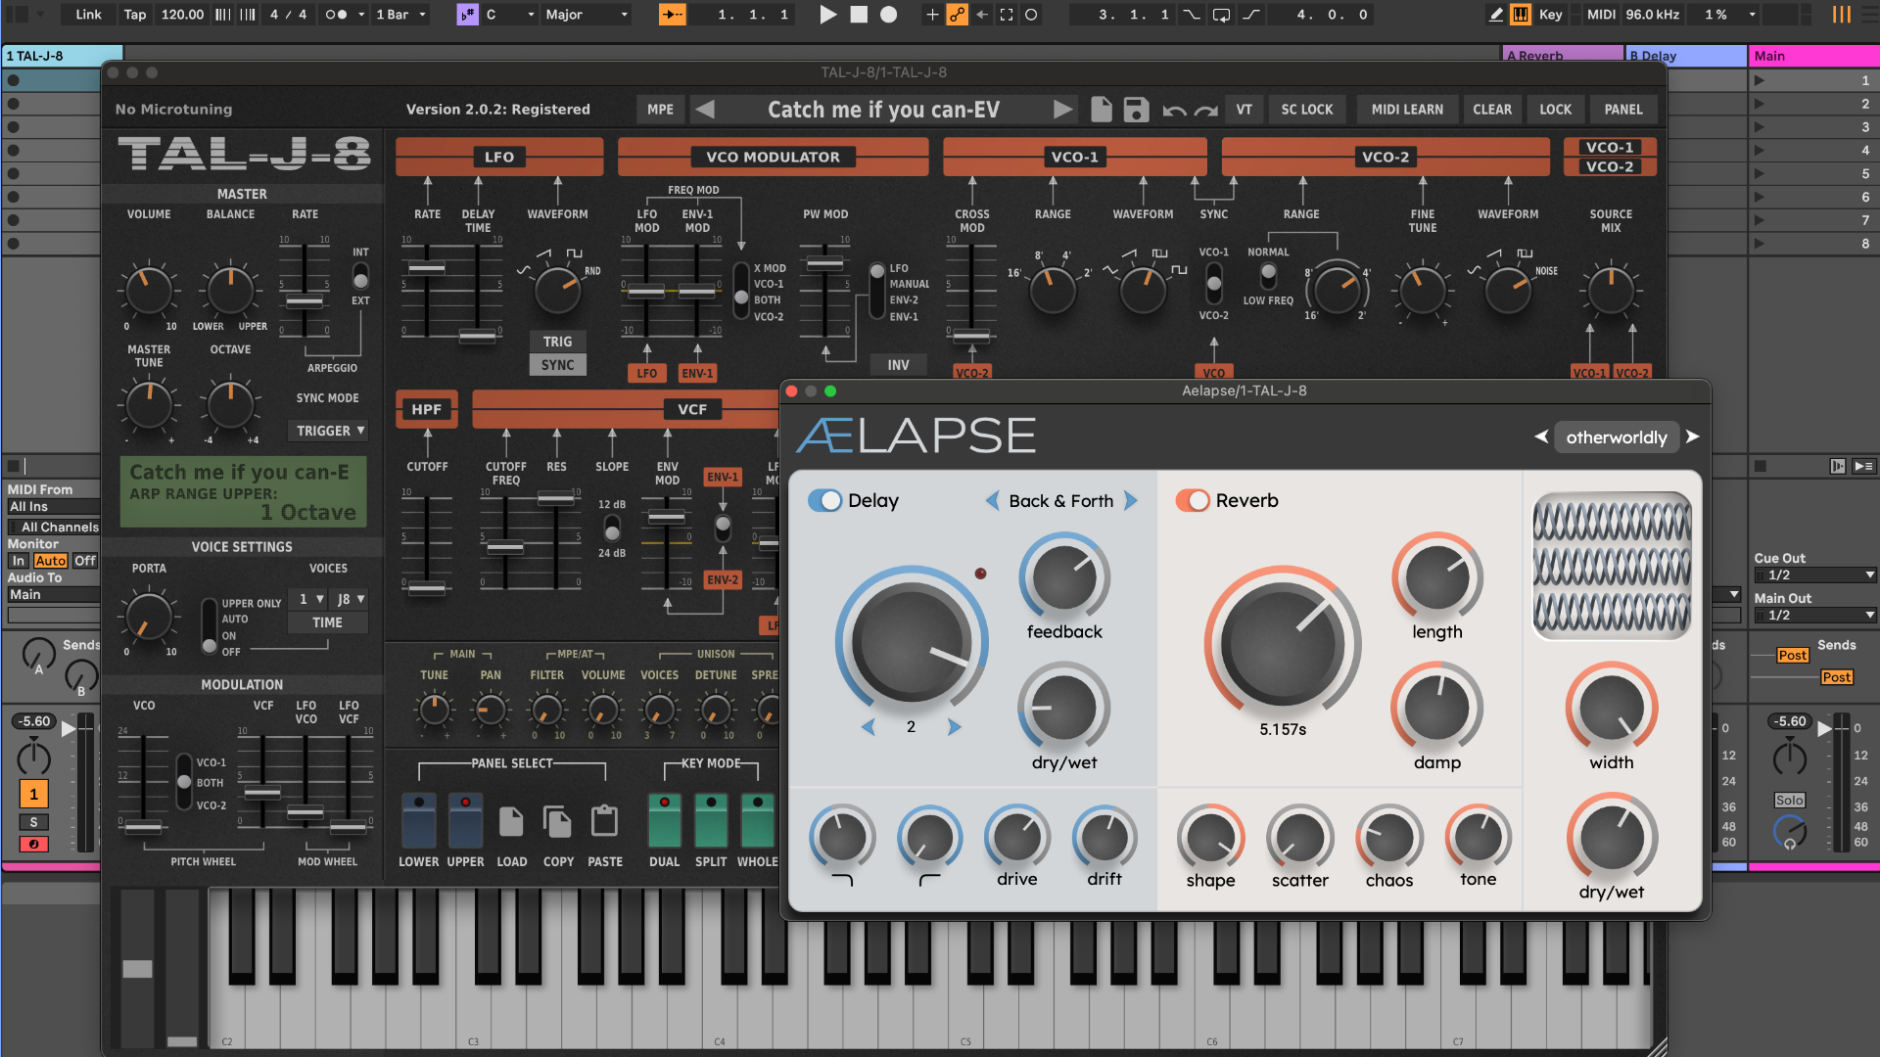
Task: Click the new preset page icon
Action: pos(1102,110)
